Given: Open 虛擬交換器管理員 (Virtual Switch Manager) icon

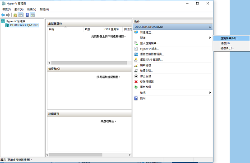Looking at the screenshot, I should (136, 54).
